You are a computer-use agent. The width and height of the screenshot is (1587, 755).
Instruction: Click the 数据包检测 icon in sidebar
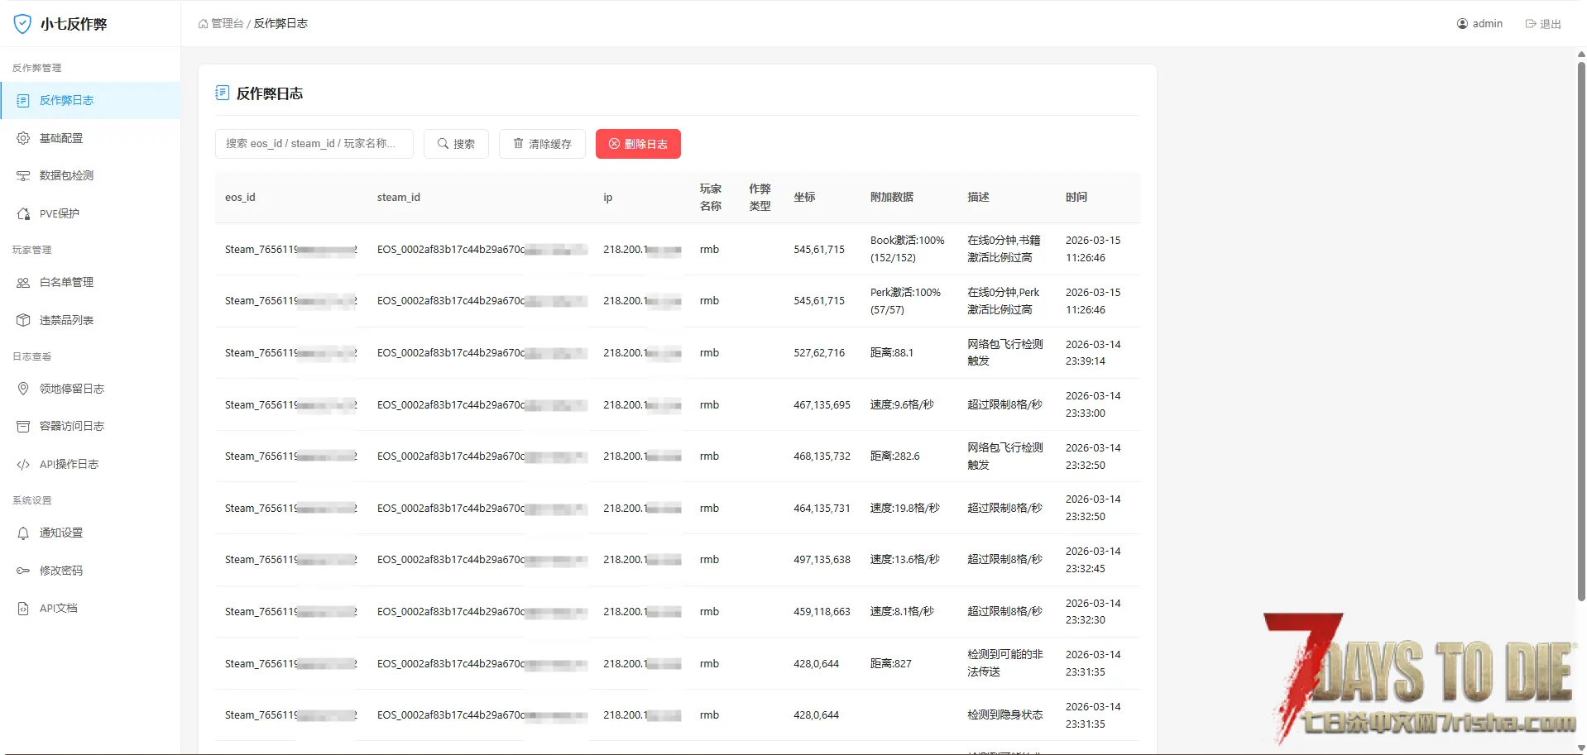(x=23, y=175)
